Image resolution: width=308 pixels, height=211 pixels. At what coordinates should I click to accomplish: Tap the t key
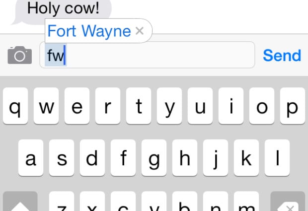[139, 106]
